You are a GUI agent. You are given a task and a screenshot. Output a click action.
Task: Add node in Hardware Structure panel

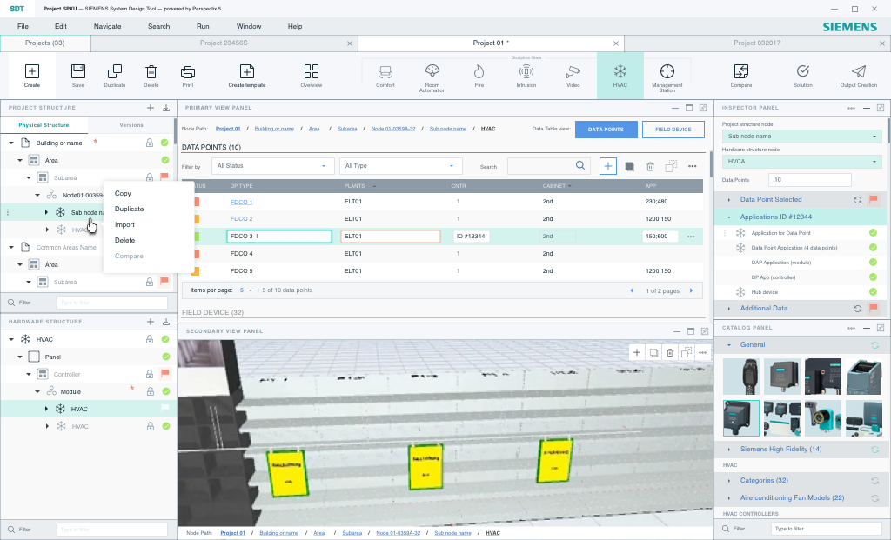coord(151,322)
